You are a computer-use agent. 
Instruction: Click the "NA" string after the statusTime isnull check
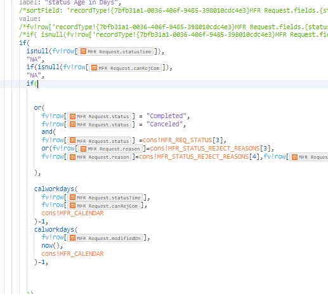(34, 60)
